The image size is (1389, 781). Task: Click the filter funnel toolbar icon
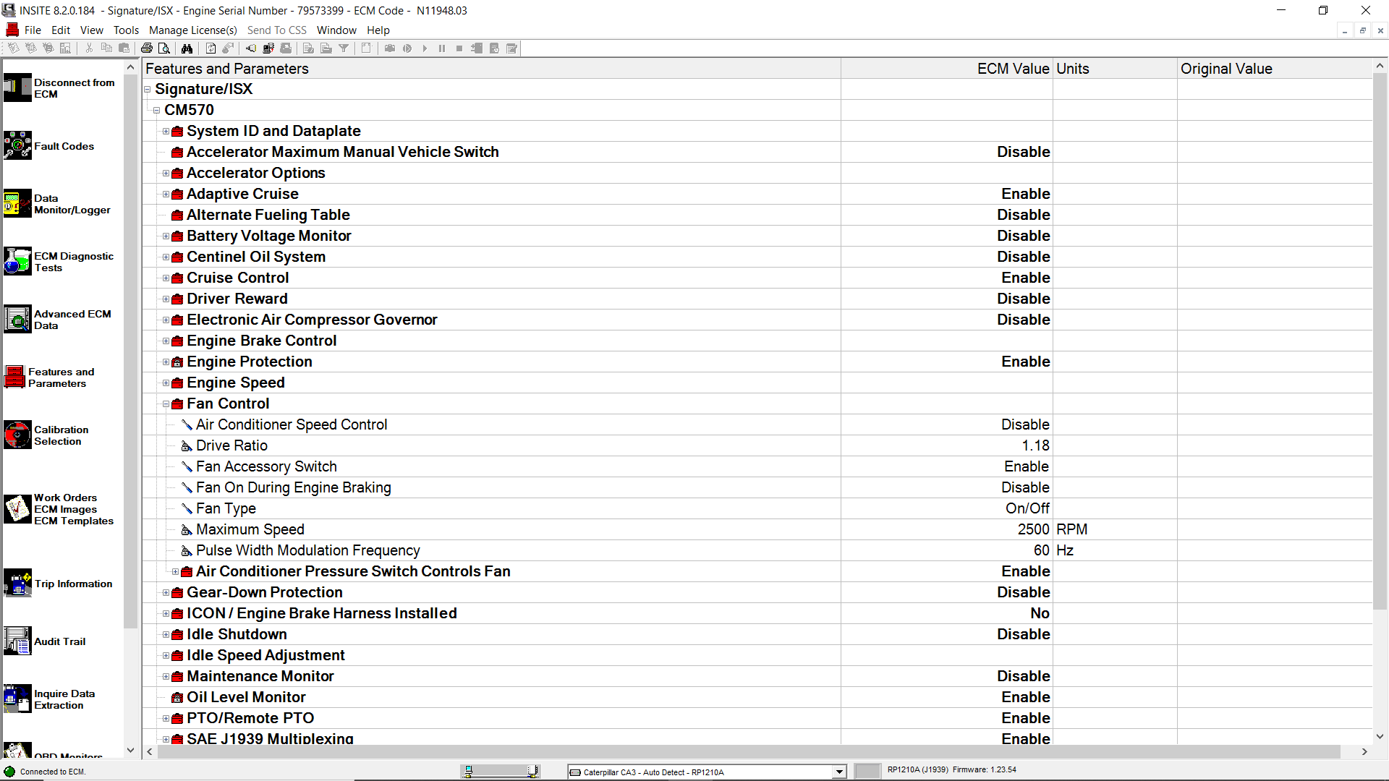344,48
